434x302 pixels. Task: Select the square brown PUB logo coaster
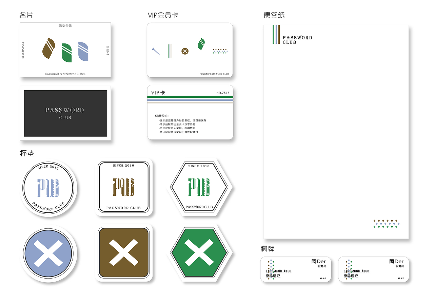[x=124, y=187]
